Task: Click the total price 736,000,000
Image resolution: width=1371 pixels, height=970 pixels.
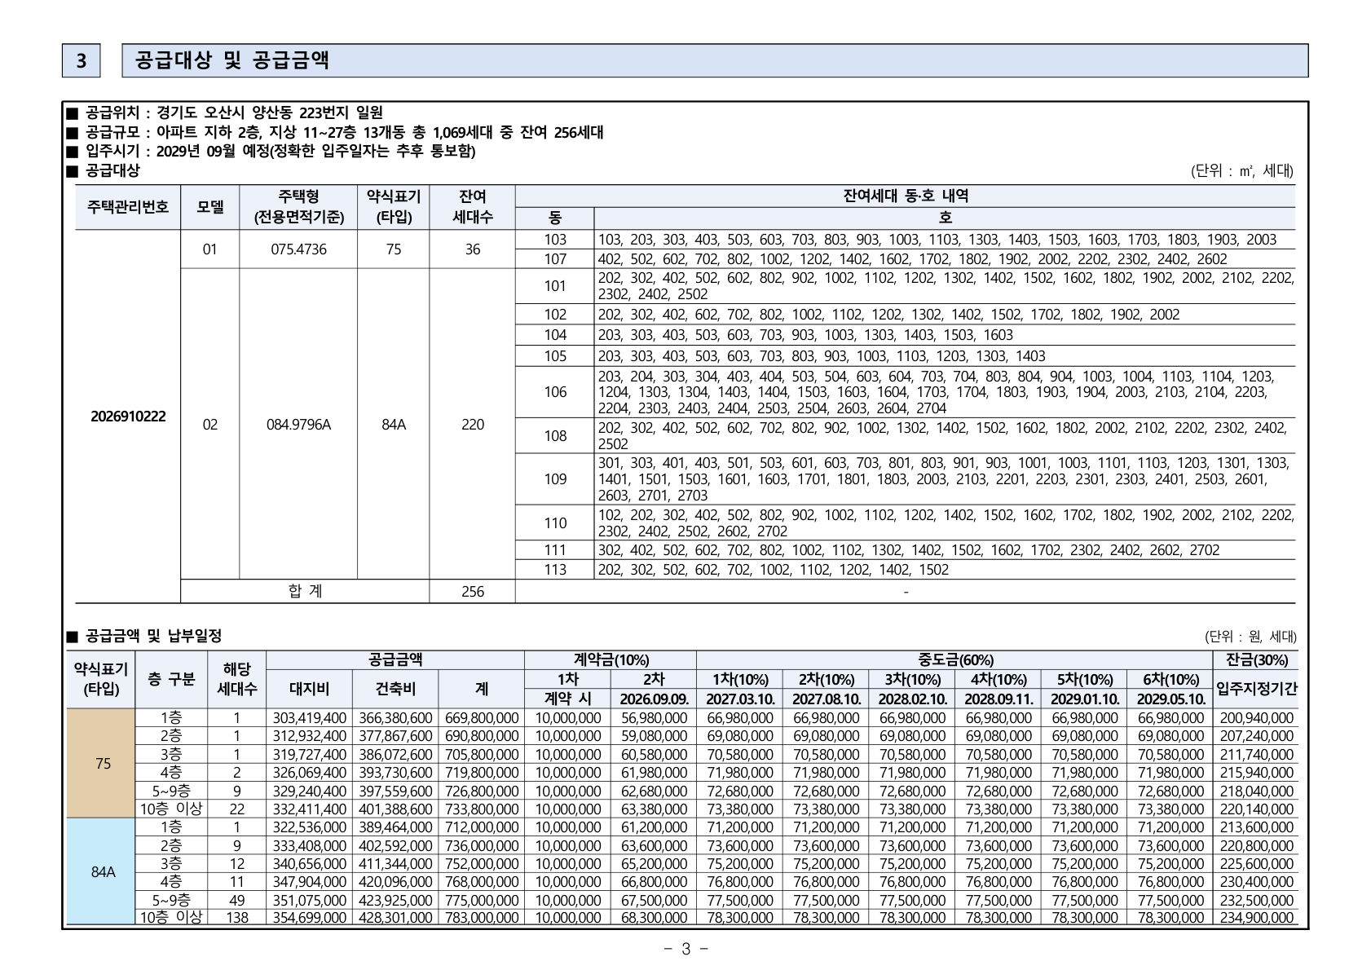Action: [482, 846]
